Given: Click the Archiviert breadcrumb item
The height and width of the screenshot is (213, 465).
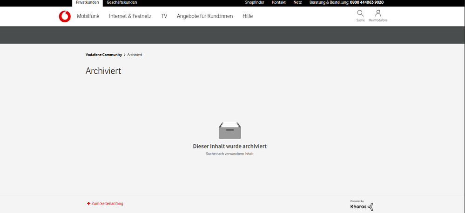Looking at the screenshot, I should click(135, 55).
